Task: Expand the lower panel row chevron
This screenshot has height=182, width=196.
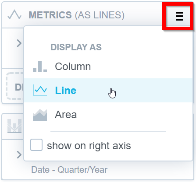Action: [x=19, y=154]
